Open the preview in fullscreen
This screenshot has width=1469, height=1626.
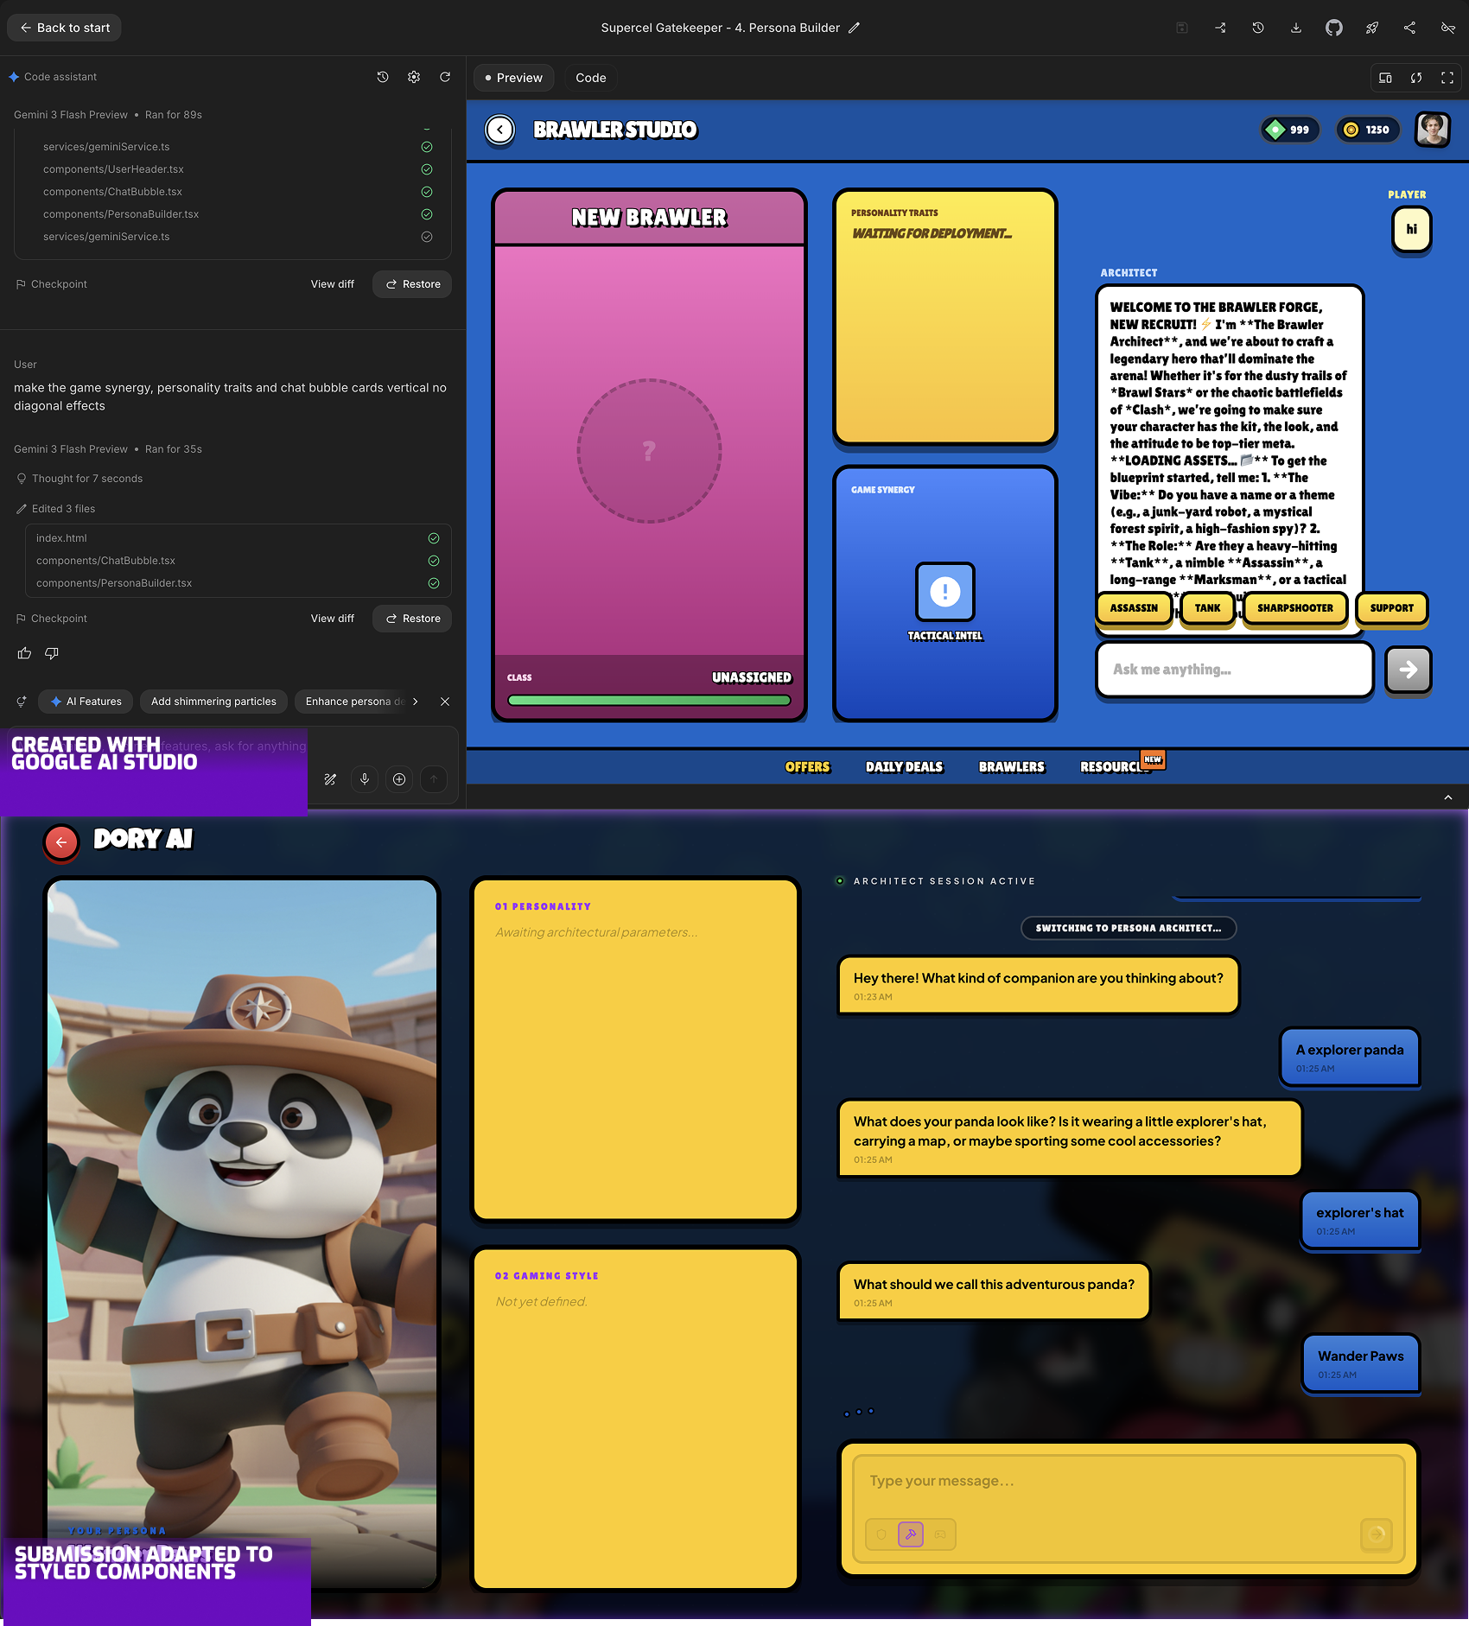tap(1447, 78)
